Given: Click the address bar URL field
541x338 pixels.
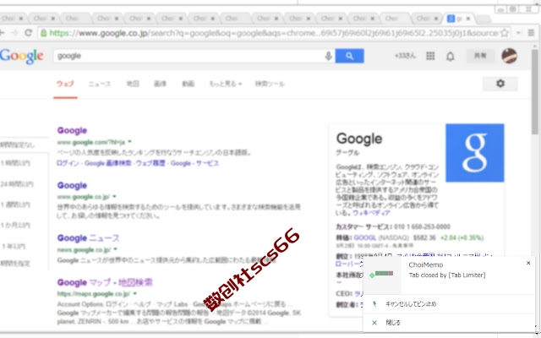Looking at the screenshot, I should tap(272, 33).
